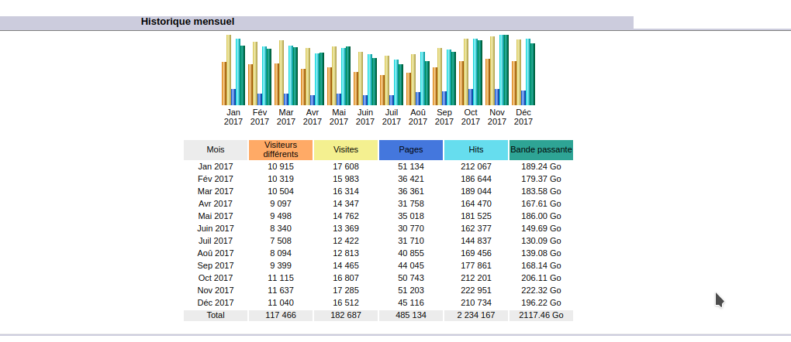Click the Oct 2017 chart label
This screenshot has height=342, width=791.
pyautogui.click(x=470, y=117)
